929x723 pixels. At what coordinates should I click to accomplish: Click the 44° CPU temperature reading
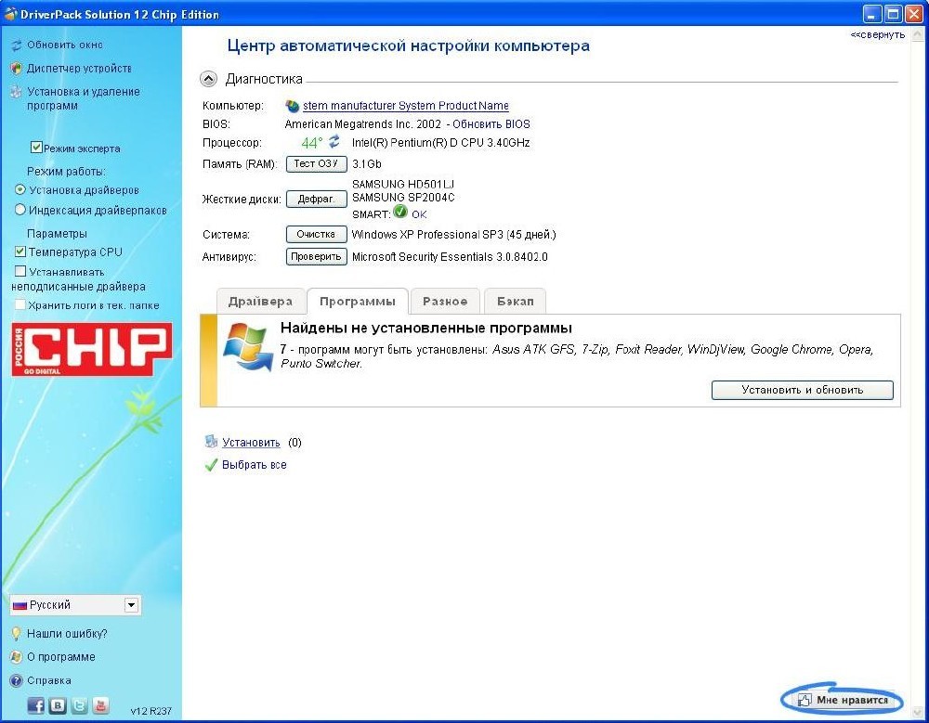[x=312, y=143]
